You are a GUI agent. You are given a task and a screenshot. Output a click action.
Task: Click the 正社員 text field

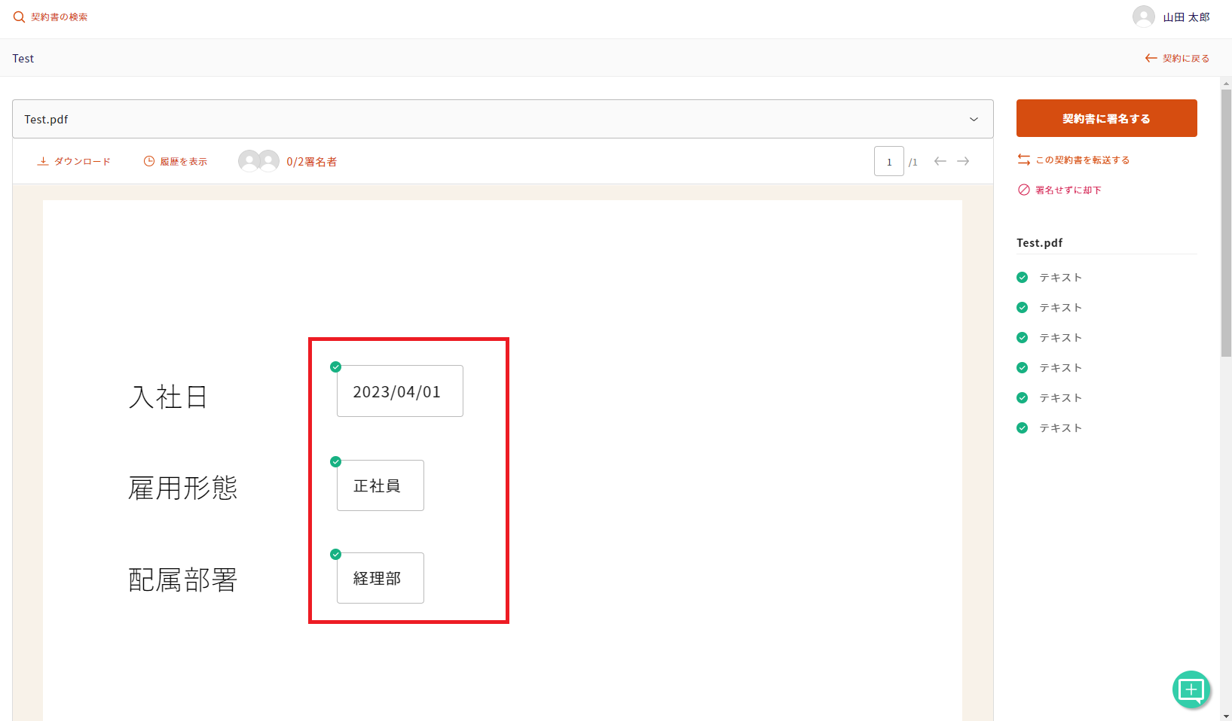[x=380, y=485]
